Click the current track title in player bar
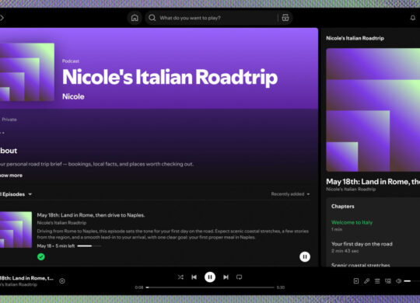 click(26, 278)
